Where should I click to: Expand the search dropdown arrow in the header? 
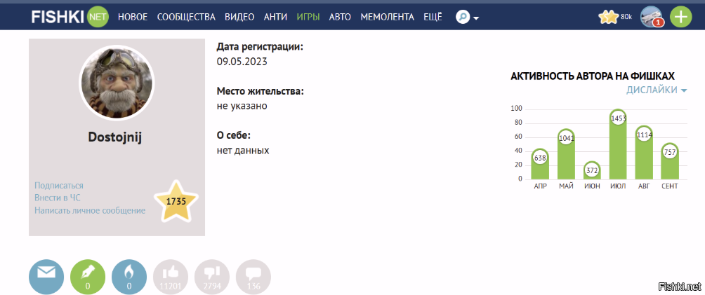pyautogui.click(x=476, y=18)
